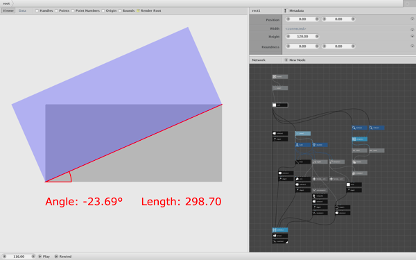
Task: Select the angle1 node in network
Action: point(320,162)
